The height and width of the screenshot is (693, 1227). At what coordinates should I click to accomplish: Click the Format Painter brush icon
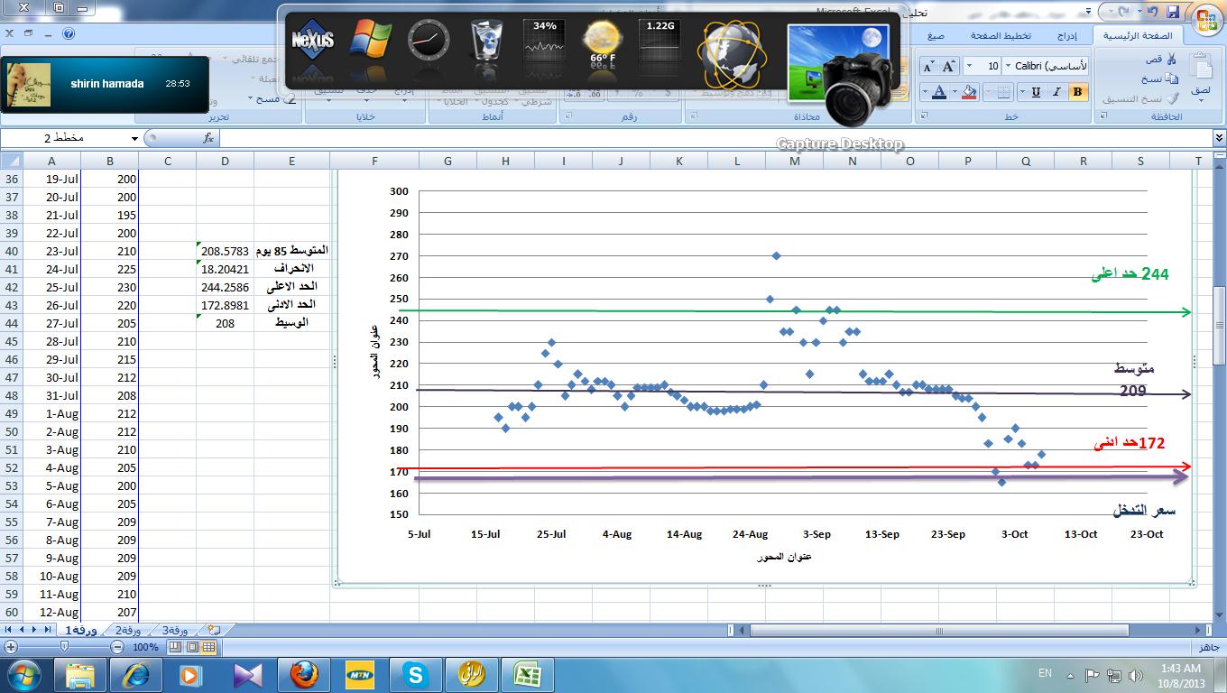click(x=1172, y=98)
